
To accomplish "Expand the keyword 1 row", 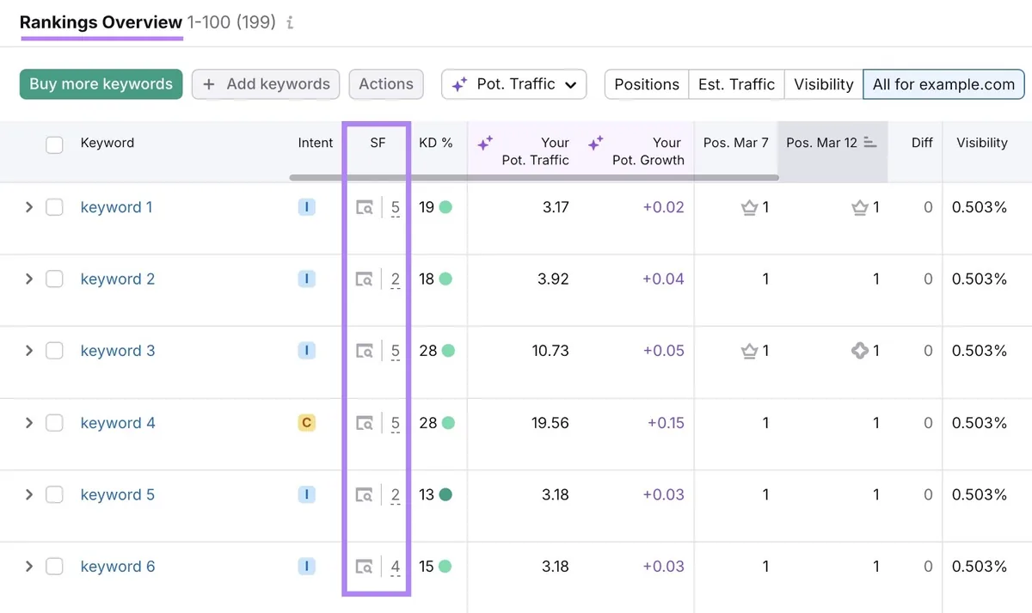I will [x=28, y=207].
